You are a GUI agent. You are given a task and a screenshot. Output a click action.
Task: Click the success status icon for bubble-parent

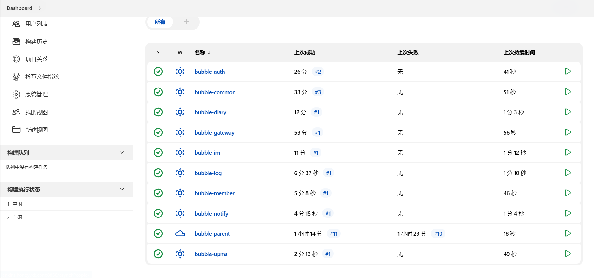point(158,233)
